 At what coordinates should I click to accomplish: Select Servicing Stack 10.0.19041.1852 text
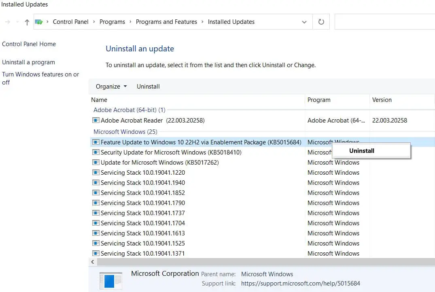coord(142,193)
